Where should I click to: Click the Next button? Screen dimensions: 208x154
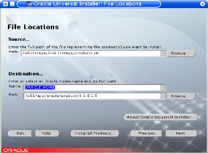(181, 133)
